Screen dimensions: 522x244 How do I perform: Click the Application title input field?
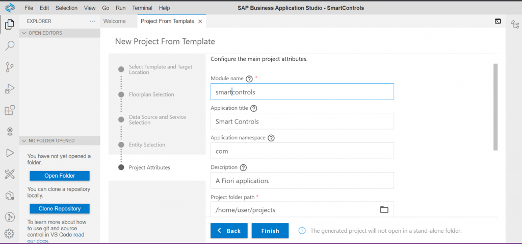[302, 121]
